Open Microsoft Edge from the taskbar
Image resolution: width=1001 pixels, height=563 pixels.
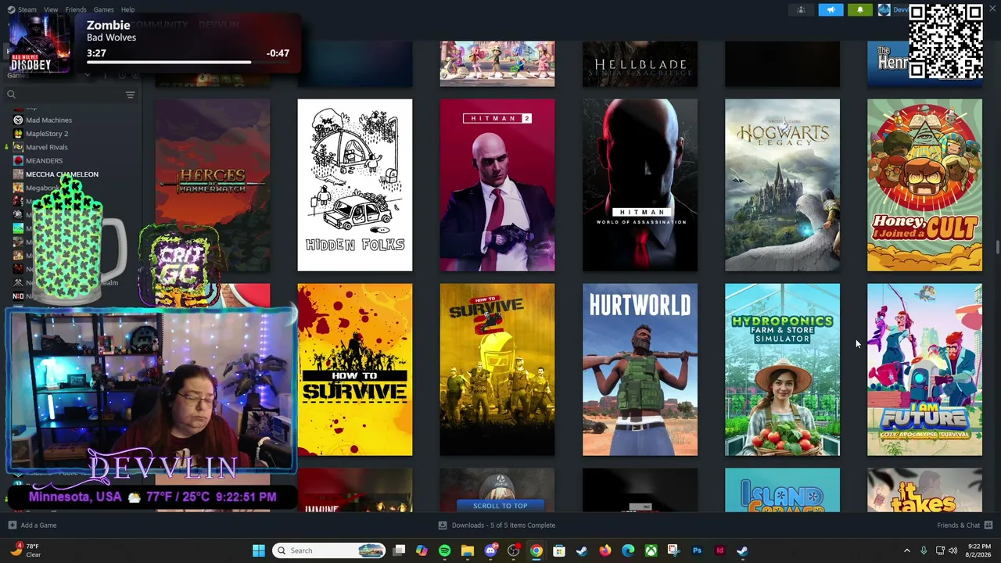[x=628, y=550]
